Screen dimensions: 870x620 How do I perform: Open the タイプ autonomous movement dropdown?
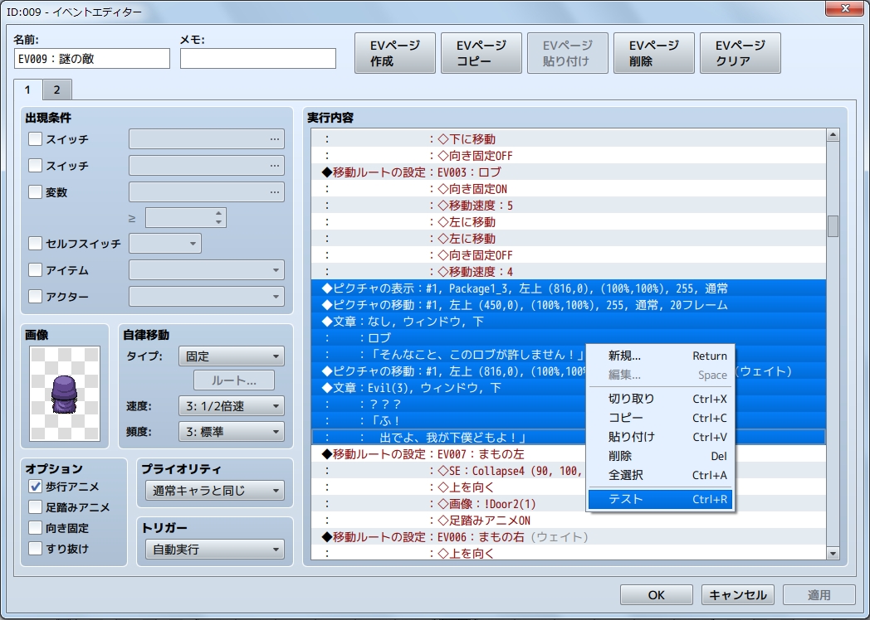pos(231,356)
